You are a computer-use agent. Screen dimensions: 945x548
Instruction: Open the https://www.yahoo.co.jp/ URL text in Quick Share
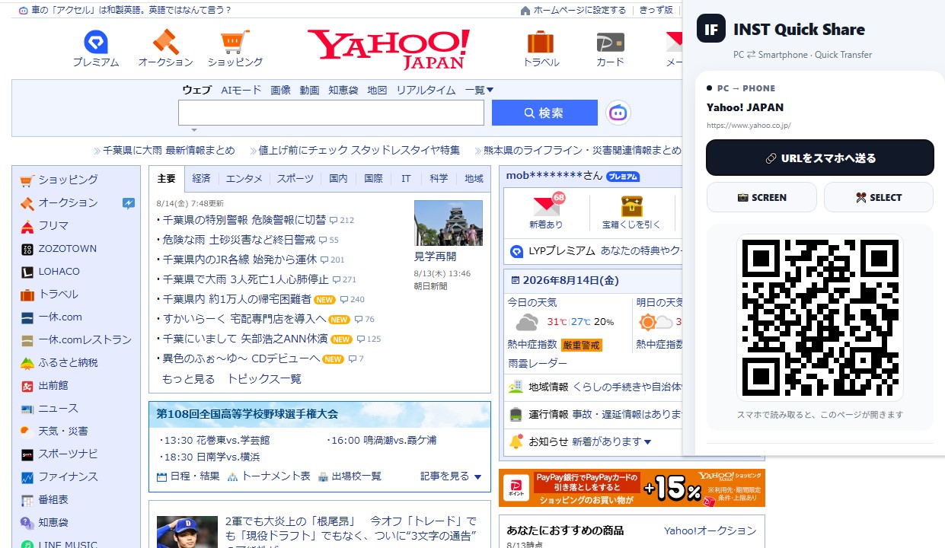(749, 126)
